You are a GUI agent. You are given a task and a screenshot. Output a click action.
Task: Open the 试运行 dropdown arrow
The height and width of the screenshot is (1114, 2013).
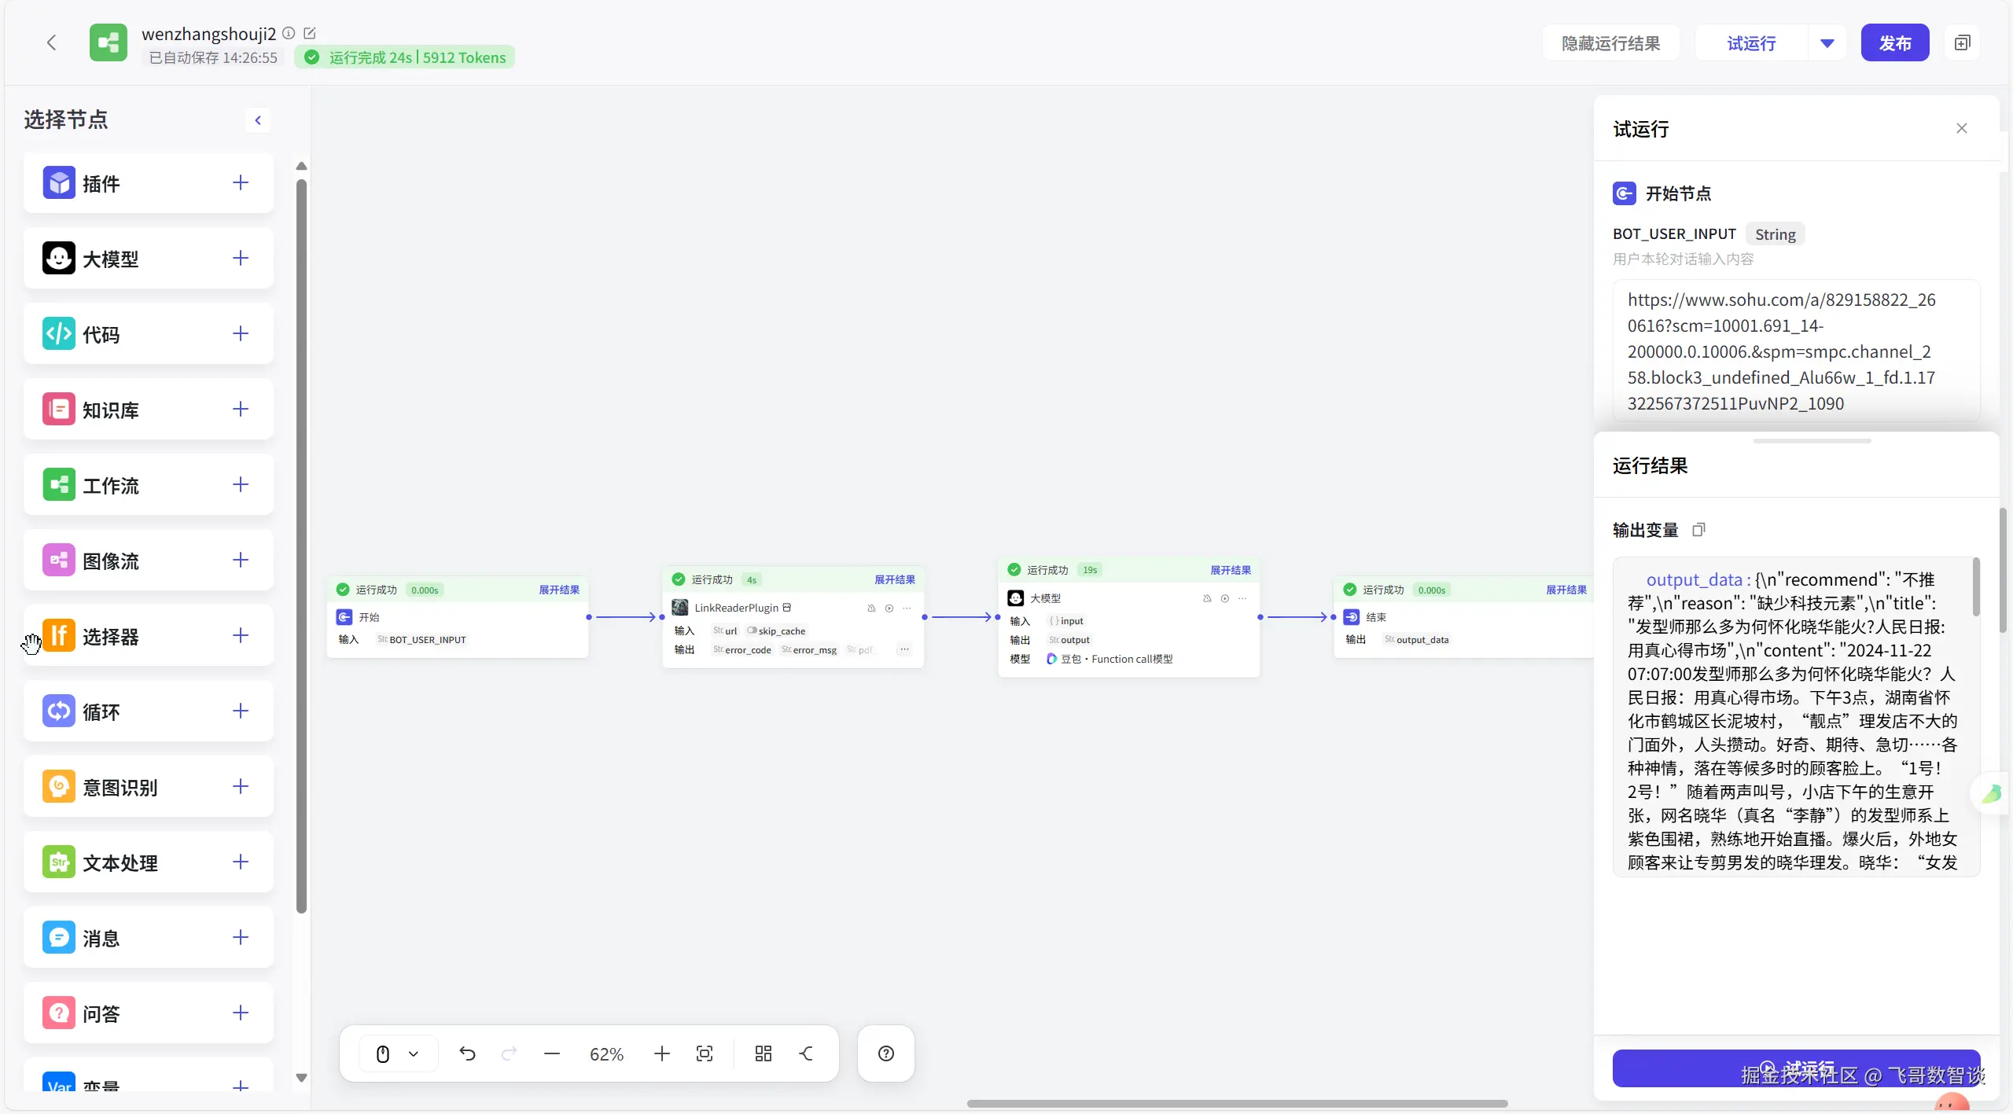pyautogui.click(x=1827, y=43)
